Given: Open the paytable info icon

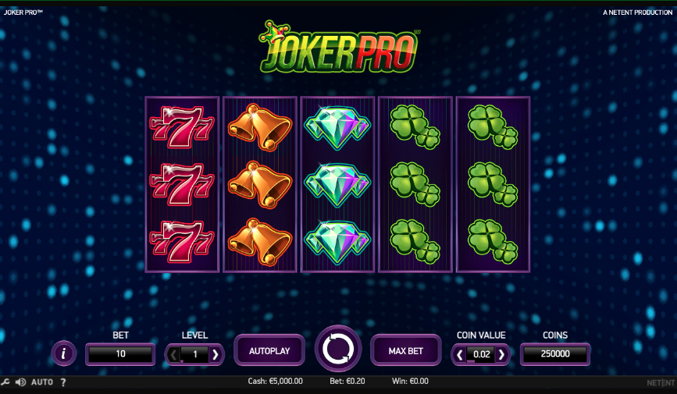Looking at the screenshot, I should click(64, 353).
